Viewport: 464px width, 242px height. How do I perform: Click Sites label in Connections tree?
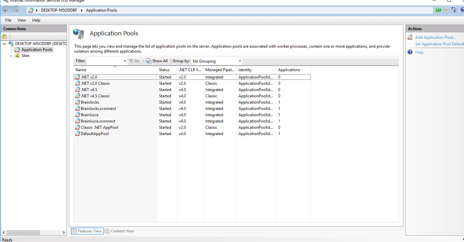[x=26, y=56]
